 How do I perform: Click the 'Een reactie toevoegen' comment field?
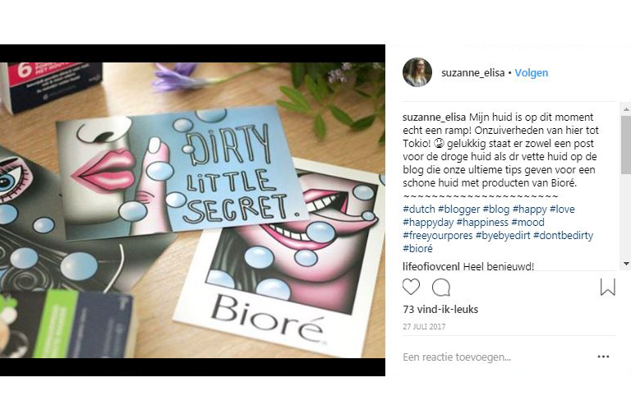pos(457,357)
